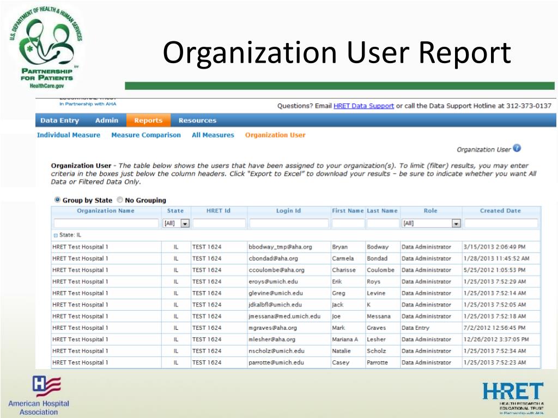The width and height of the screenshot is (558, 418).
Task: Click the First Name filter box
Action: [x=348, y=223]
